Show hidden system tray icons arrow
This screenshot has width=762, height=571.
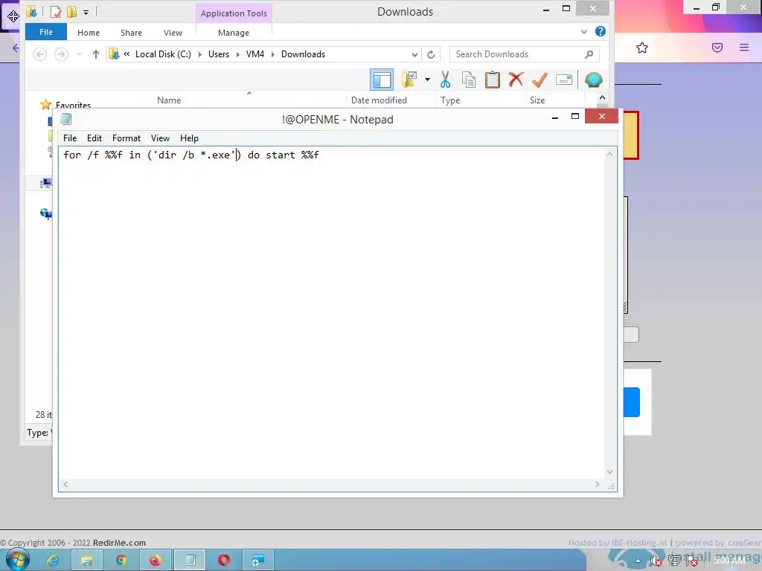pos(638,561)
